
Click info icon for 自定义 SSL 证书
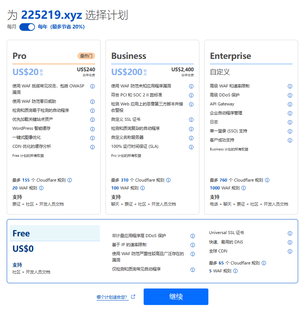191,120
